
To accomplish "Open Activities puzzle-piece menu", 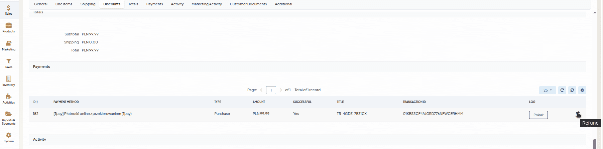I will [9, 99].
